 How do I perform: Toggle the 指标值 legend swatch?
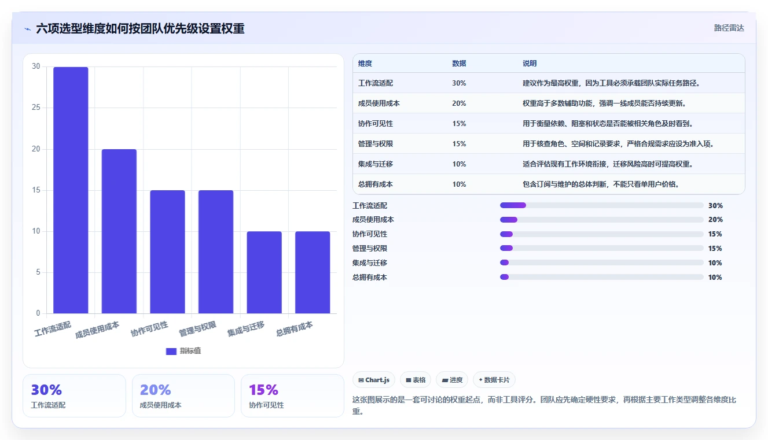171,351
